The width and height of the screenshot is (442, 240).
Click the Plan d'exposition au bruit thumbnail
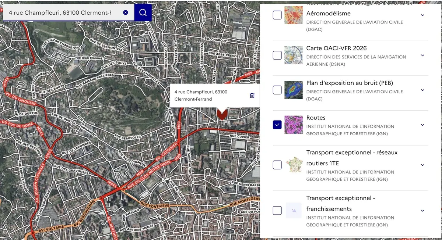pos(294,90)
